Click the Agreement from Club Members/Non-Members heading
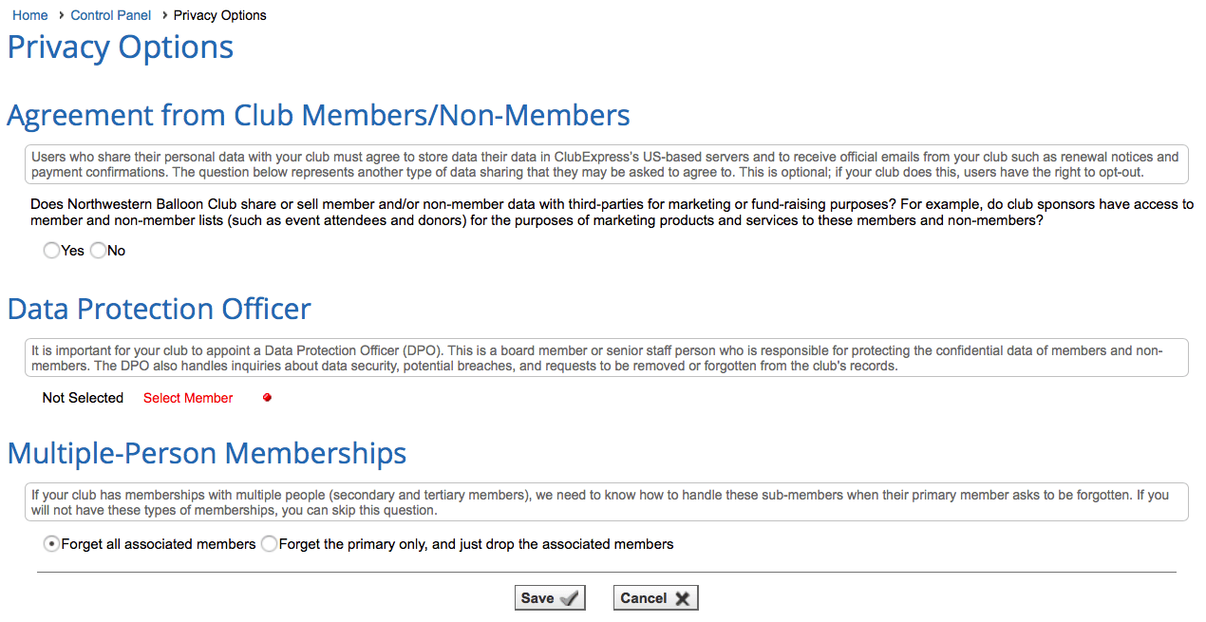The width and height of the screenshot is (1206, 622). coord(318,116)
